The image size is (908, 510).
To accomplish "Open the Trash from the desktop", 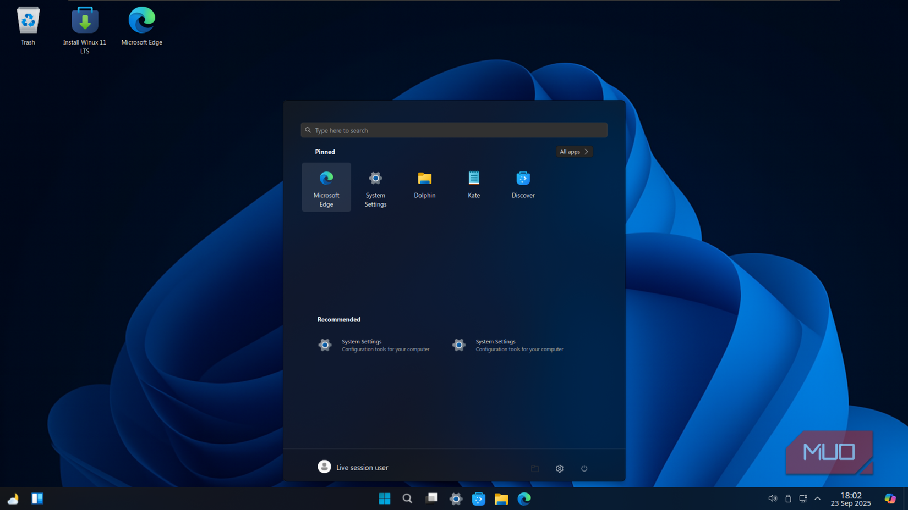I will point(28,22).
